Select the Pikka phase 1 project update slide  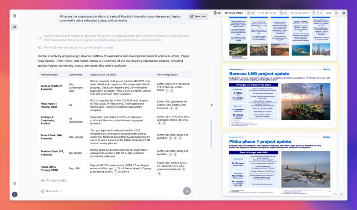point(280,164)
